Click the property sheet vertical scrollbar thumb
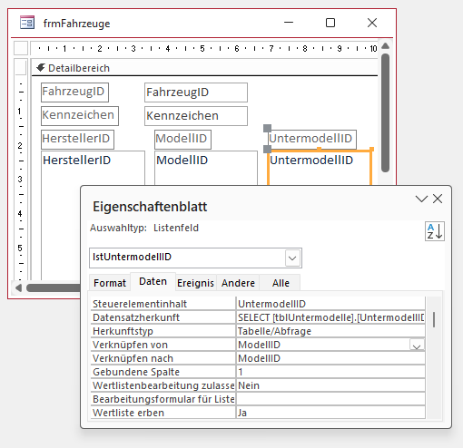463x448 pixels. (x=434, y=319)
